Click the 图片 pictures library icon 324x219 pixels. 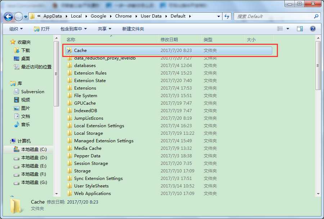pyautogui.click(x=17, y=108)
